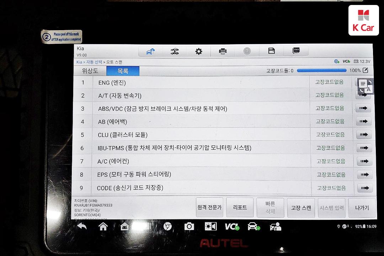Click the scan progress bar
The width and height of the screenshot is (384, 256).
click(x=321, y=70)
